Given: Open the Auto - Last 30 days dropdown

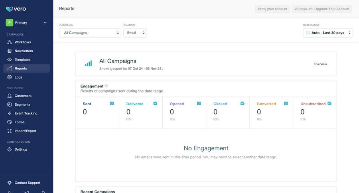Looking at the screenshot, I should pyautogui.click(x=328, y=33).
